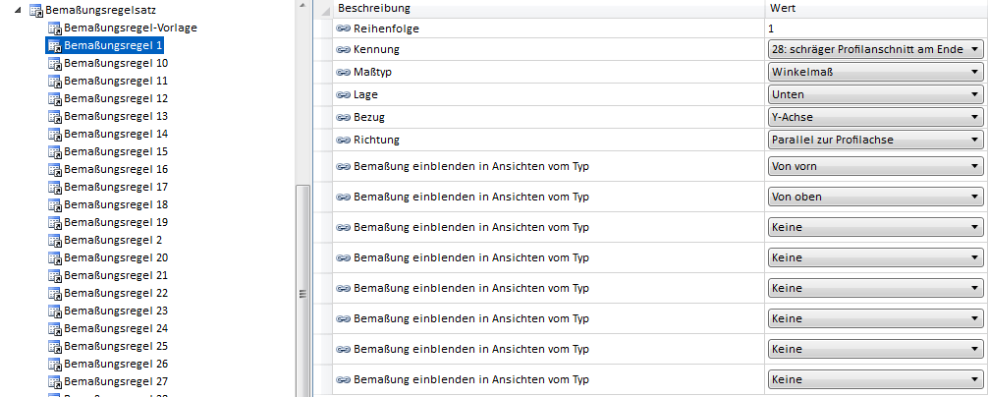Click the icon beside Bemaßungsregel 2
Screen dimensions: 988x397
tap(55, 240)
